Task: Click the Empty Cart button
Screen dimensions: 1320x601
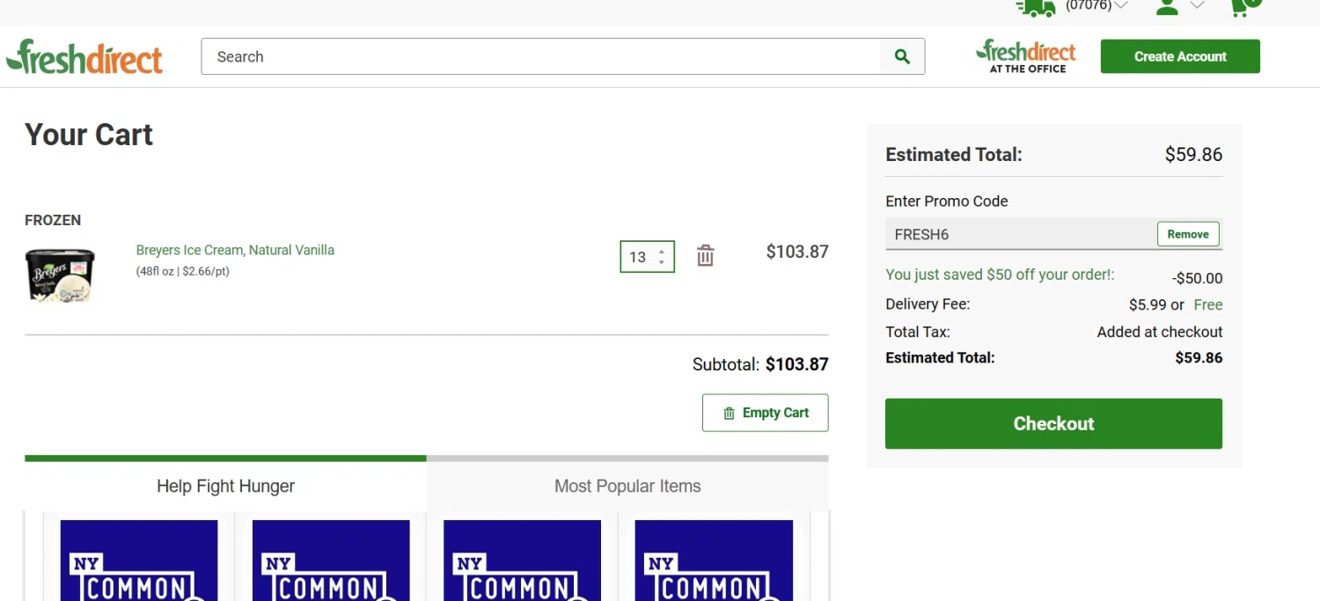Action: (x=765, y=413)
